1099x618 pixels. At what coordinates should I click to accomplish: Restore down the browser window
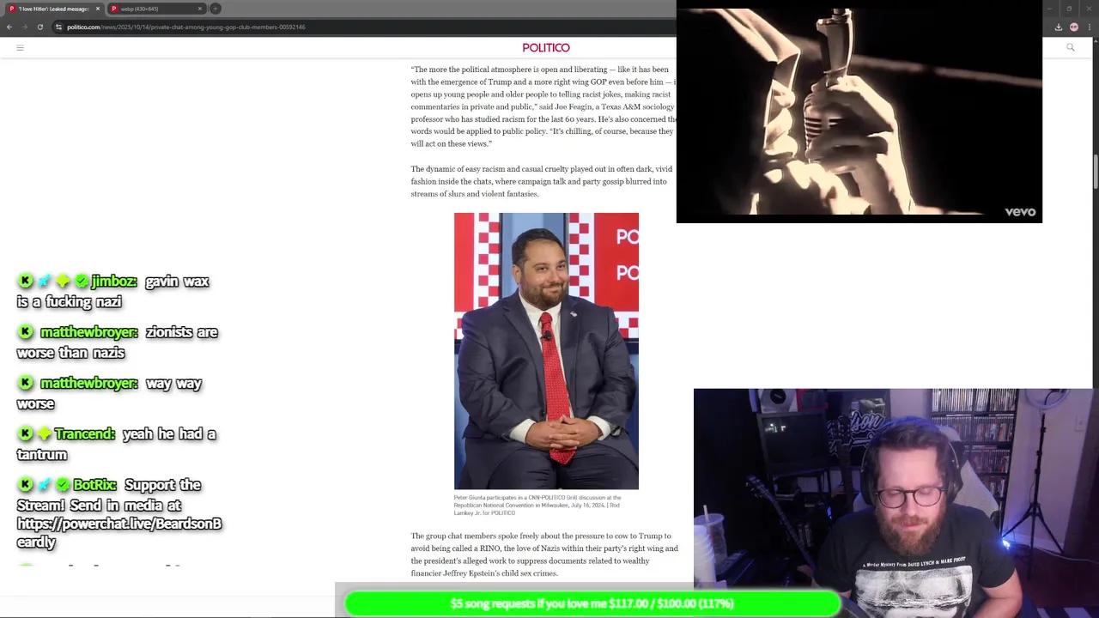click(x=1069, y=9)
